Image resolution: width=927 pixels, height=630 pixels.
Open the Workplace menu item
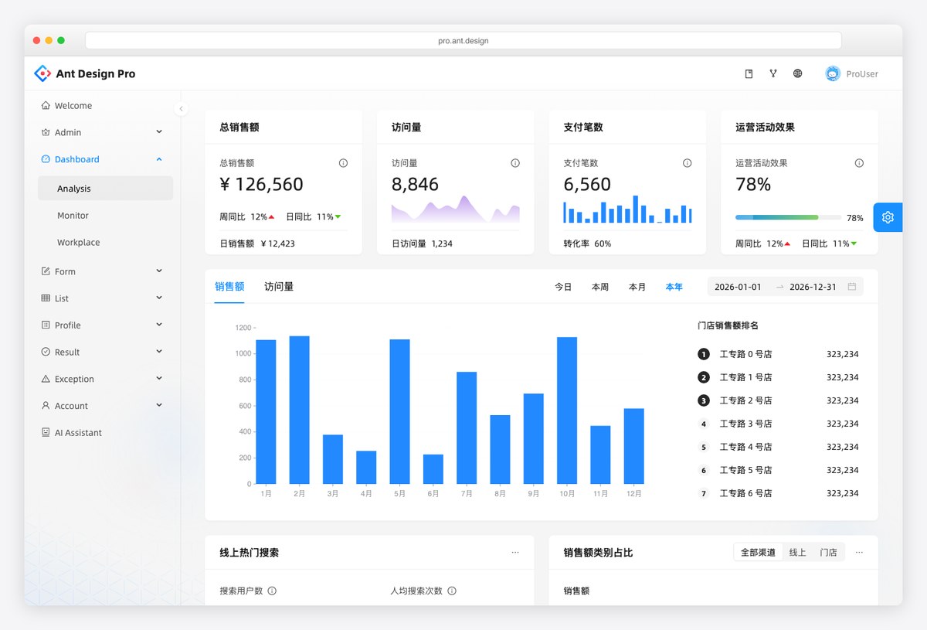click(105, 243)
